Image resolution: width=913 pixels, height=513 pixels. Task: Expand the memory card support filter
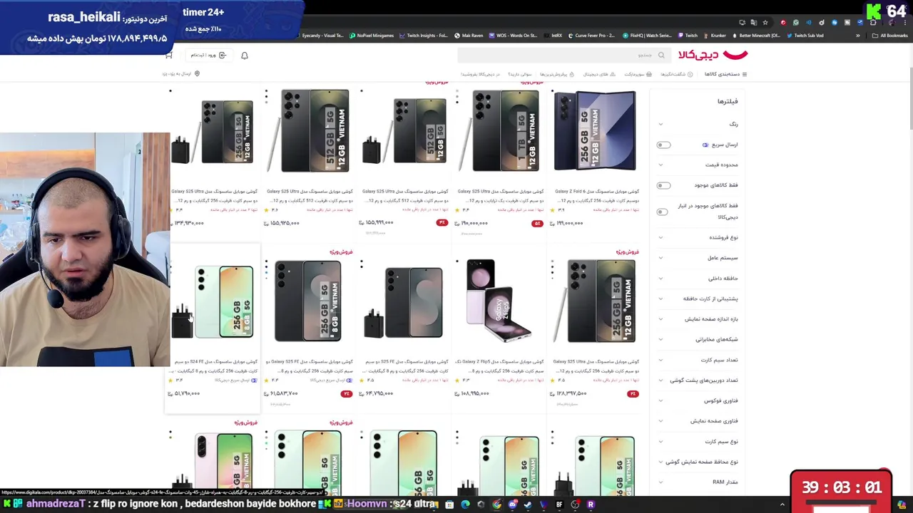click(x=699, y=299)
